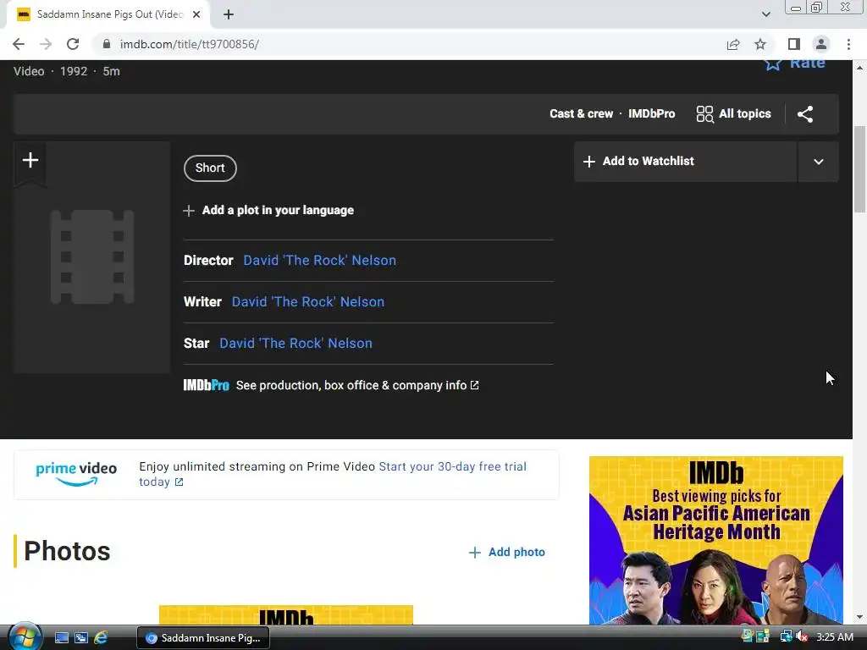This screenshot has width=867, height=650.
Task: Open the Windows Start menu
Action: pos(25,637)
